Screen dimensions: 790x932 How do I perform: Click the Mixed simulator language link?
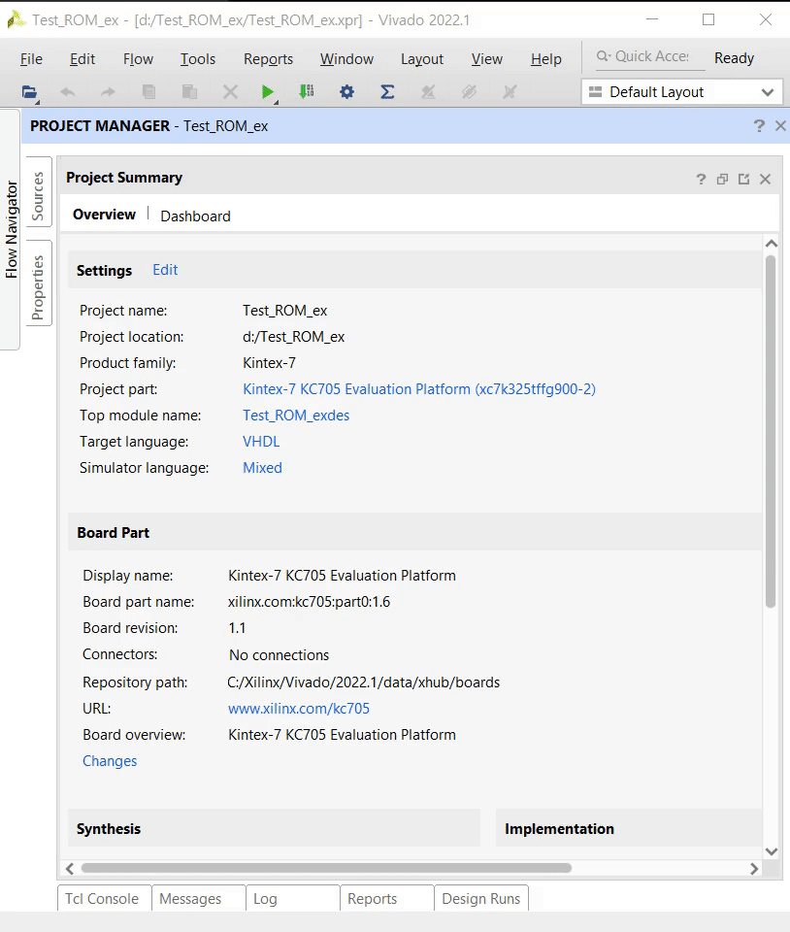coord(262,468)
